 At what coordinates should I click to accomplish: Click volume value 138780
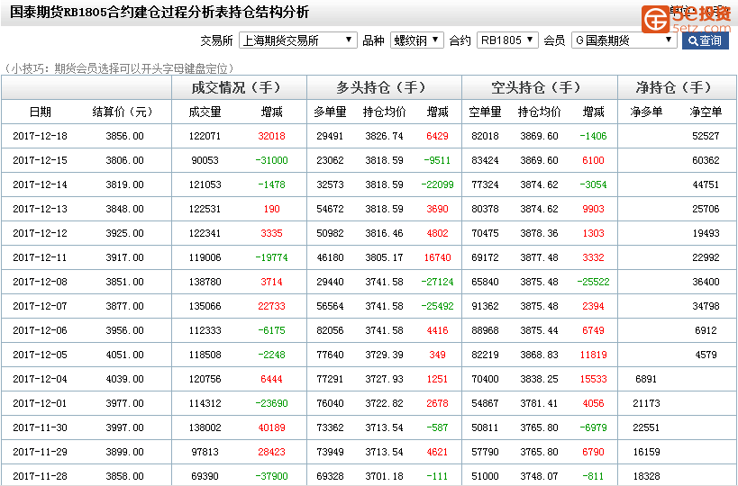[x=205, y=282]
